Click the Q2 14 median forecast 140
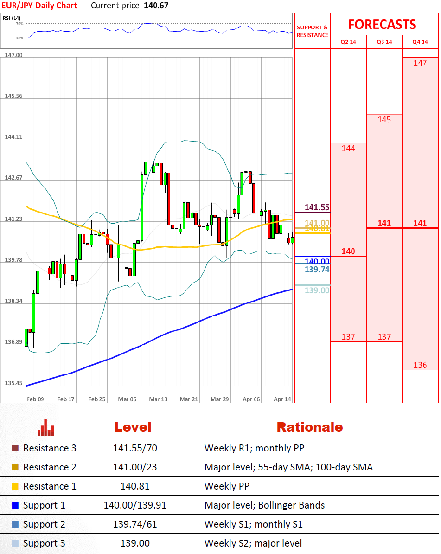Screen dimensions: 441x554 coord(348,251)
